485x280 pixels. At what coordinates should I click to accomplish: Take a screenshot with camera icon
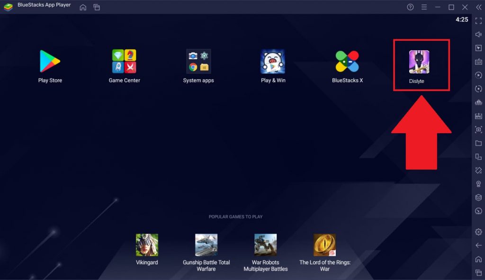click(478, 129)
